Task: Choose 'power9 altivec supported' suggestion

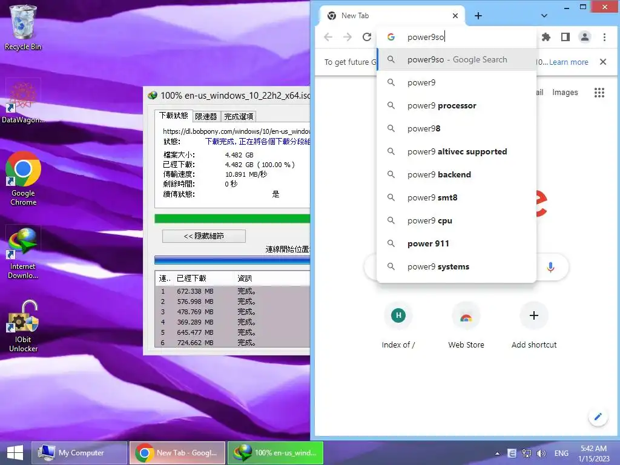Action: pos(457,151)
